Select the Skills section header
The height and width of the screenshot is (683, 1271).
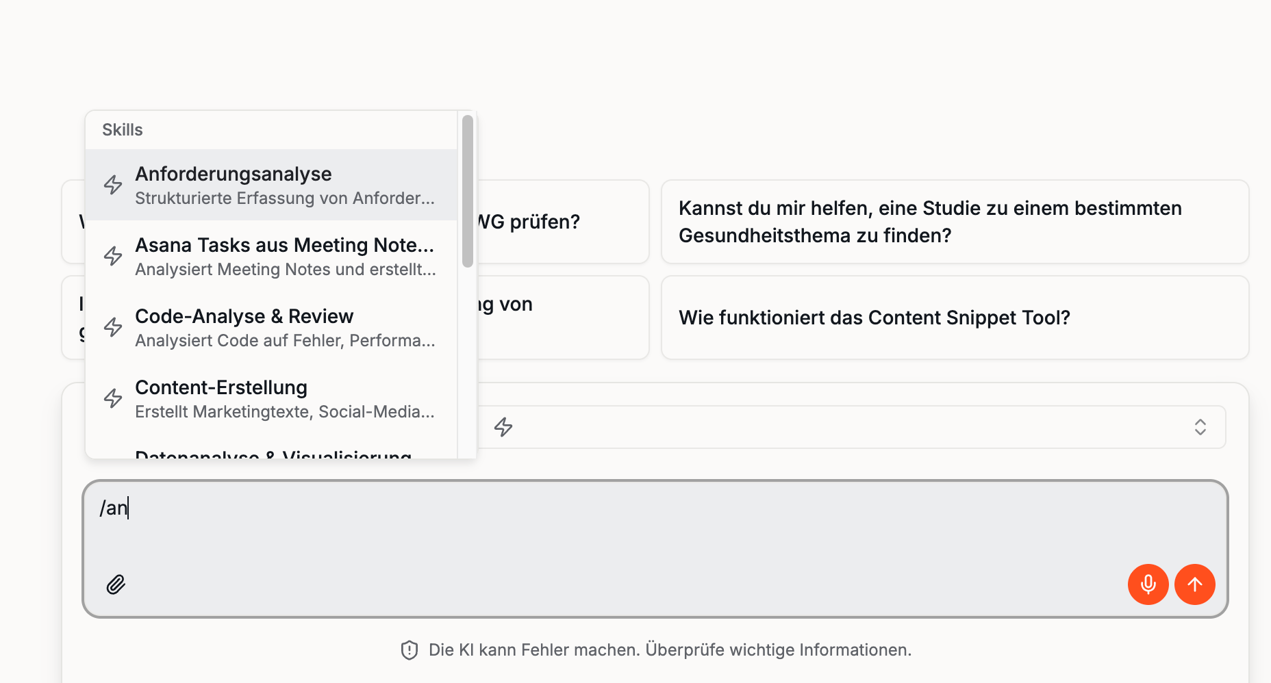tap(123, 129)
